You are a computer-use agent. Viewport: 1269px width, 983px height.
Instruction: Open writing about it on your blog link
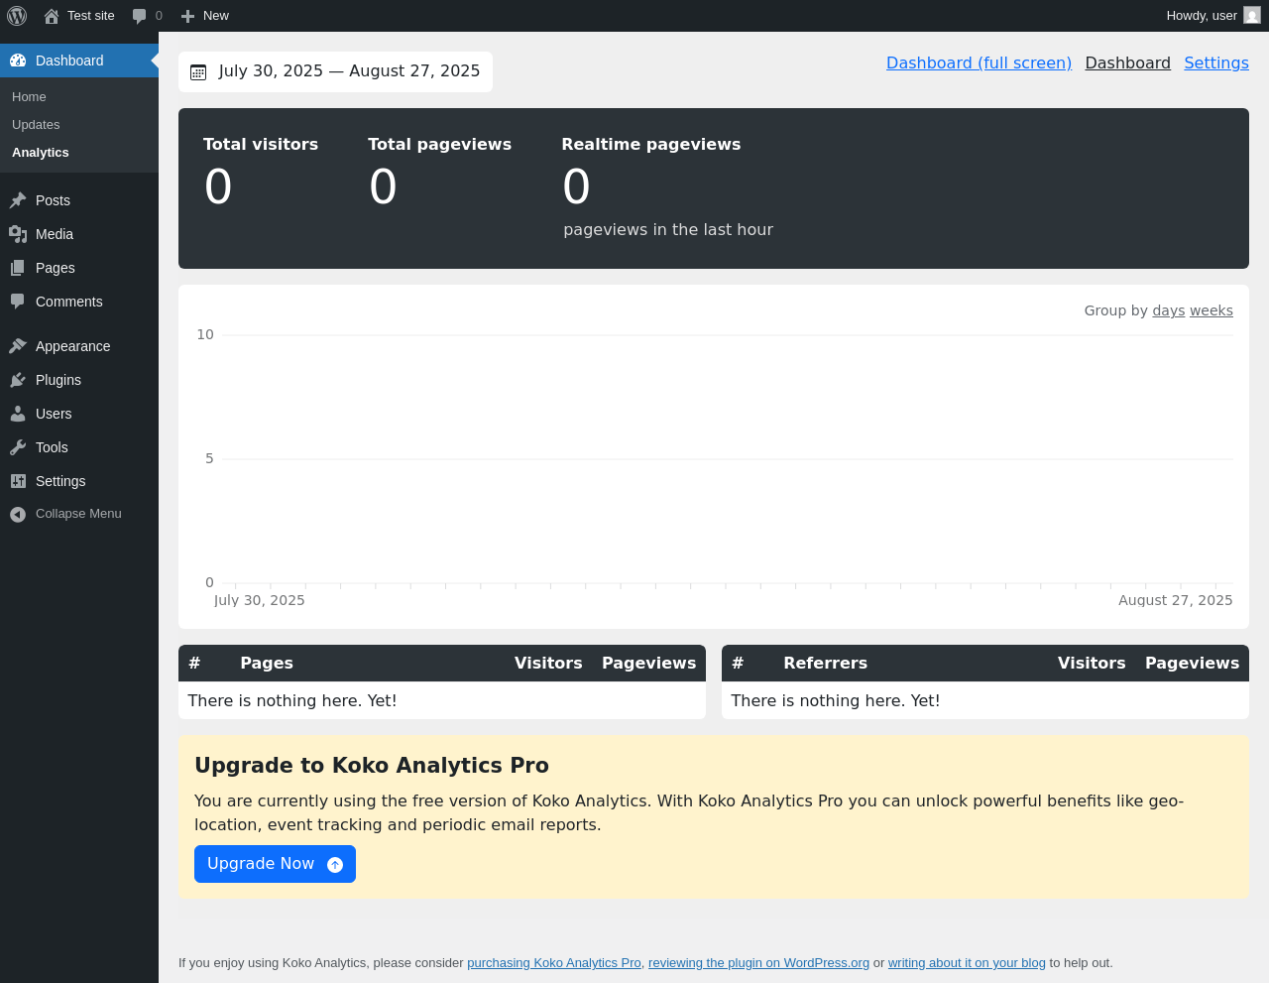(x=967, y=962)
